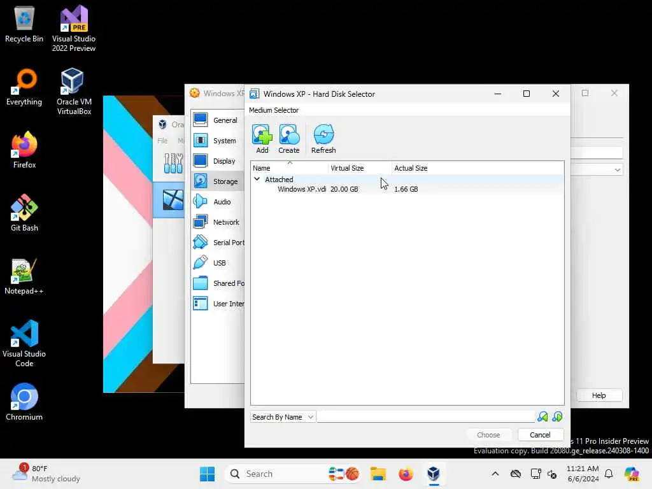Open Display settings category

coord(218,161)
